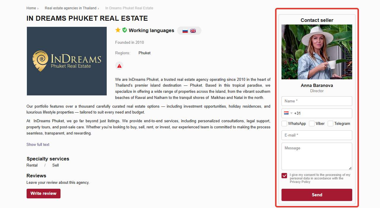Image resolution: width=380 pixels, height=208 pixels.
Task: Open the phone country code flag dropdown
Action: point(288,113)
